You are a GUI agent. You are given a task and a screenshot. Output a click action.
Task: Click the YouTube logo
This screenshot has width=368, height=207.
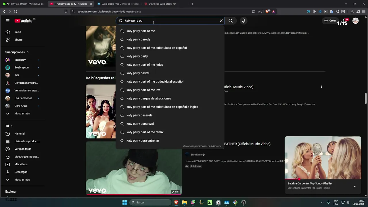click(x=24, y=21)
